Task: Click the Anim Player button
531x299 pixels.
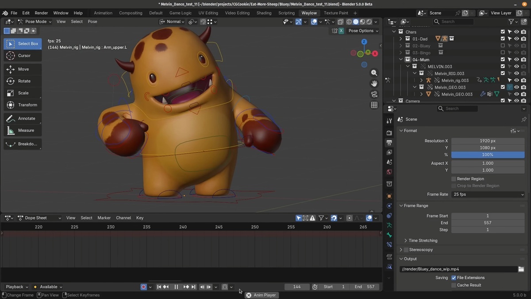Action: click(x=261, y=295)
